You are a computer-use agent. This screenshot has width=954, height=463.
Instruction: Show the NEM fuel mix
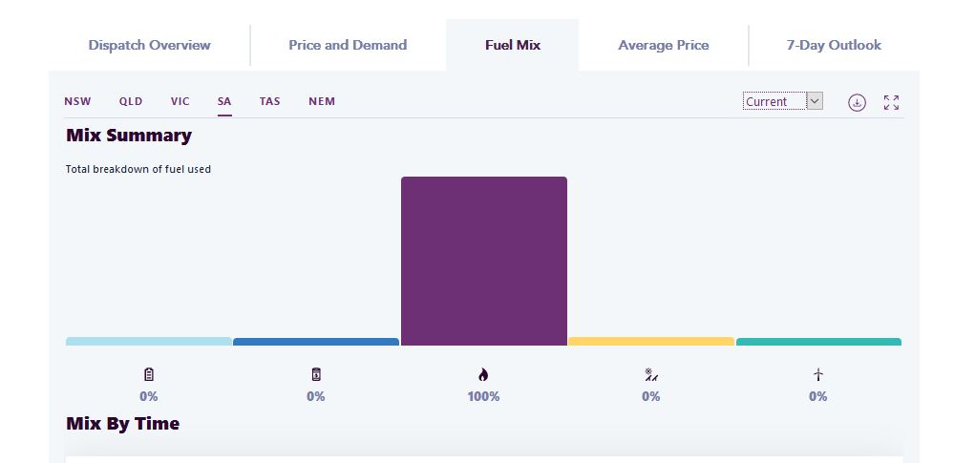(x=322, y=101)
